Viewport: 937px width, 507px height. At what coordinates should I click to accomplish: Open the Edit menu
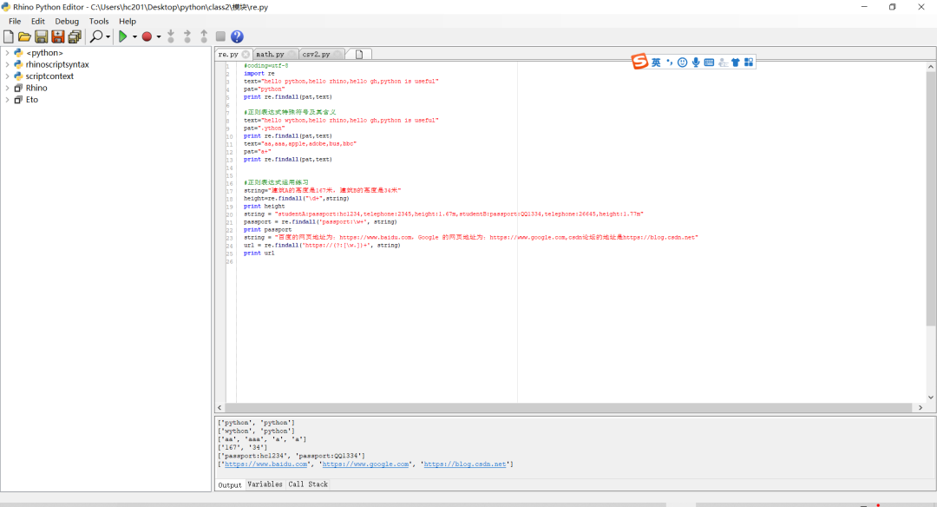point(38,21)
